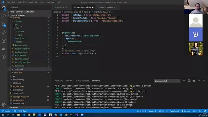Open the Visual Studio Code taskbar icon
The image size is (208, 117).
coord(24,115)
